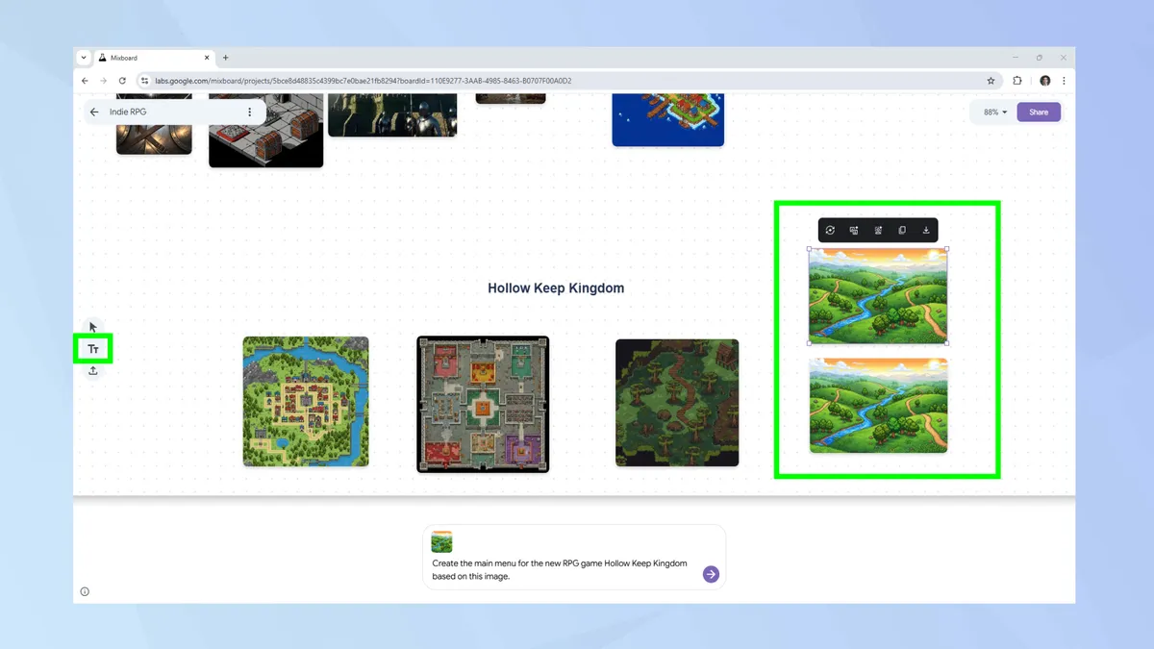
Task: Click the upload icon in the left toolbar
Action: click(x=91, y=369)
